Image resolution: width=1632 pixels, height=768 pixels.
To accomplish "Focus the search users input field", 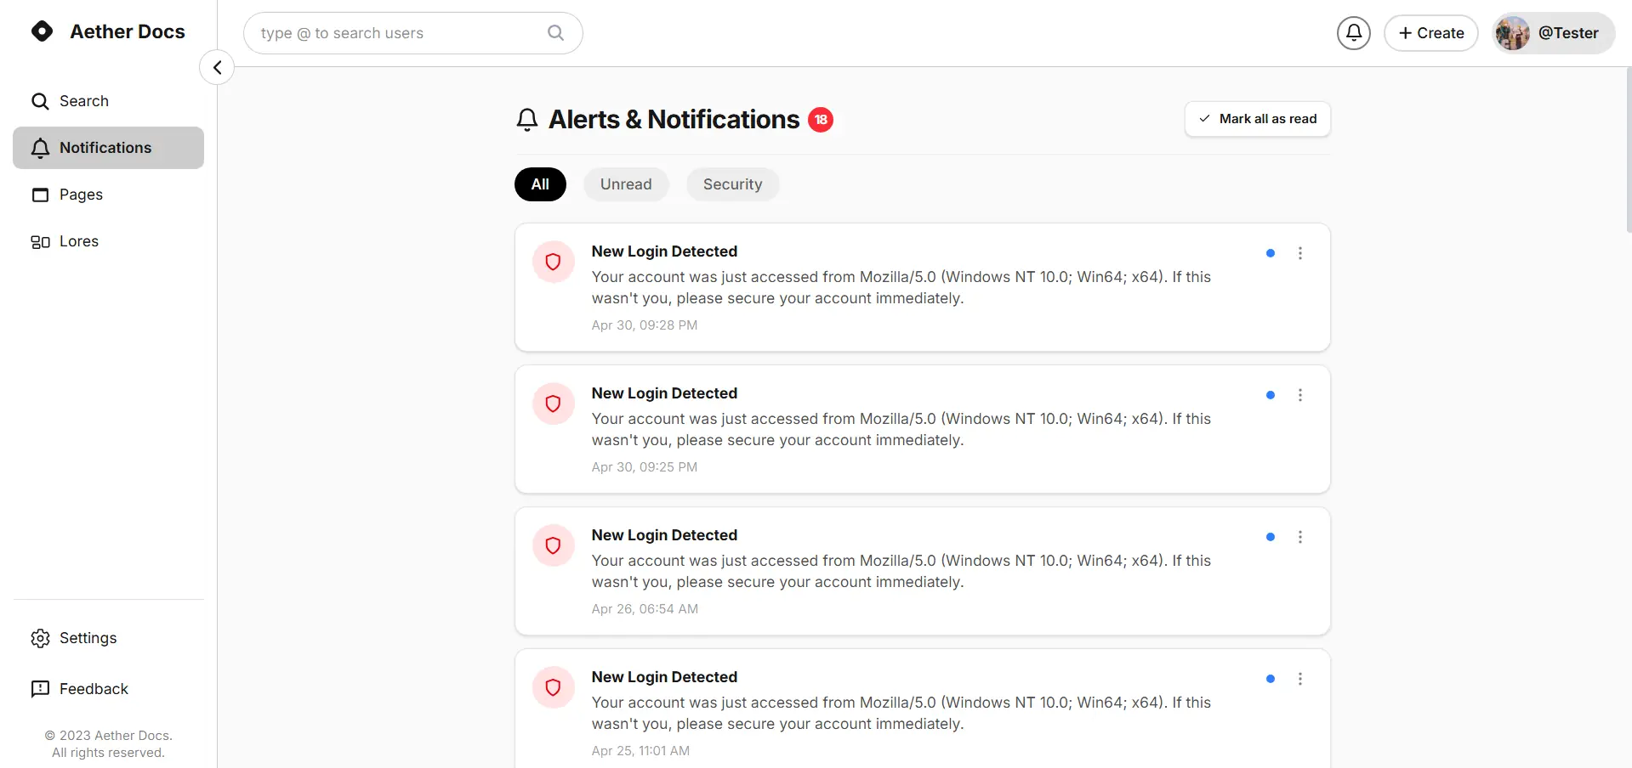I will (413, 33).
